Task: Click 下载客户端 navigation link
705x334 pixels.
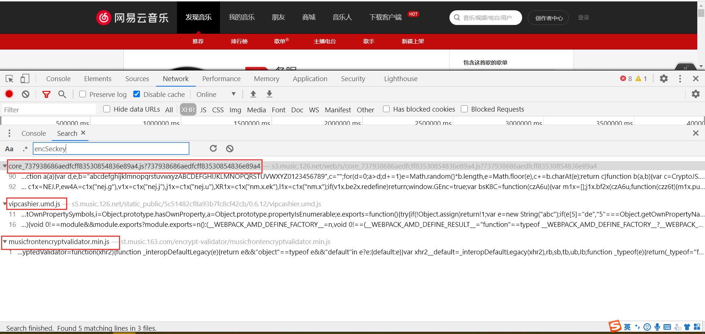Action: click(x=385, y=17)
